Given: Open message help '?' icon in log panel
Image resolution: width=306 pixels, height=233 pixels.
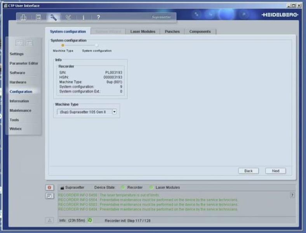Looking at the screenshot, I should point(292,195).
